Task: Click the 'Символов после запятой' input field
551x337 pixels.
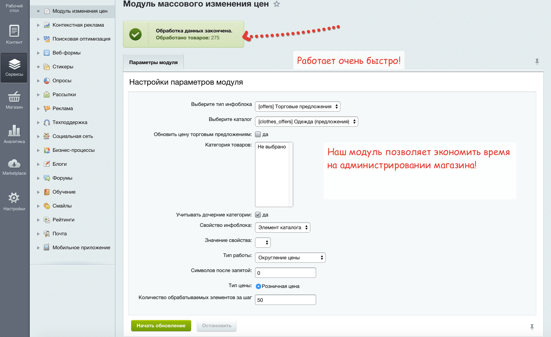Action: [x=285, y=272]
